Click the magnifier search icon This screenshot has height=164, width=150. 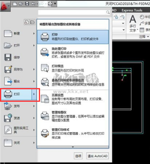108,13
